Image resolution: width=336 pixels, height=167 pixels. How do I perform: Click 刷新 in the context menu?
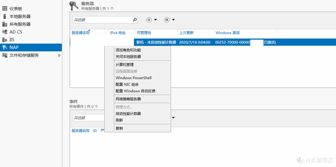[119, 120]
